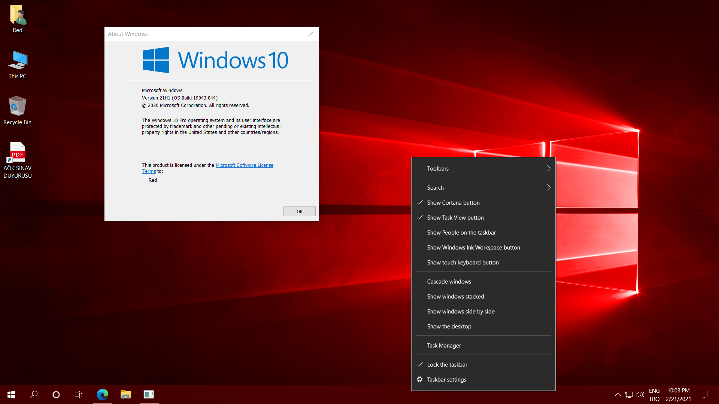Viewport: 719px width, 404px height.
Task: Show hidden system tray icons
Action: coord(618,394)
